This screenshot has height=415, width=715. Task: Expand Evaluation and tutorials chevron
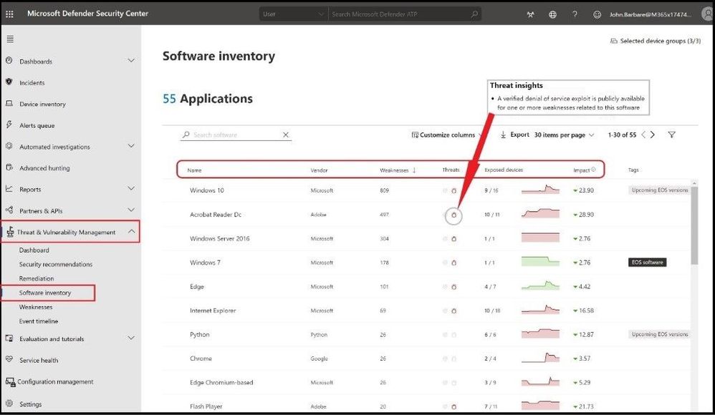(131, 338)
